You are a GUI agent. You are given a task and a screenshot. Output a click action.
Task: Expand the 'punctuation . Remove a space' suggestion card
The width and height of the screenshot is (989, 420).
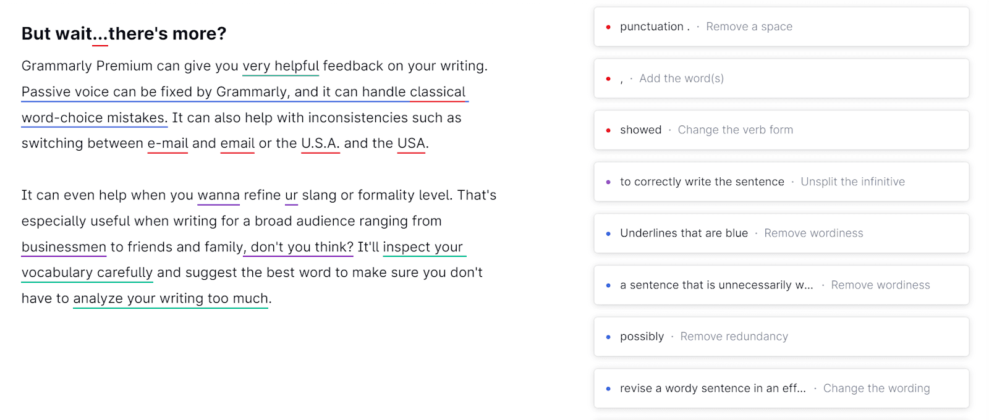pyautogui.click(x=781, y=27)
